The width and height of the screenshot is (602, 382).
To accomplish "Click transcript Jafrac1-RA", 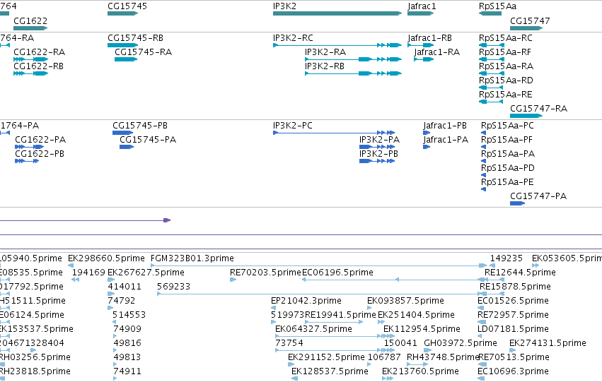I will point(437,52).
